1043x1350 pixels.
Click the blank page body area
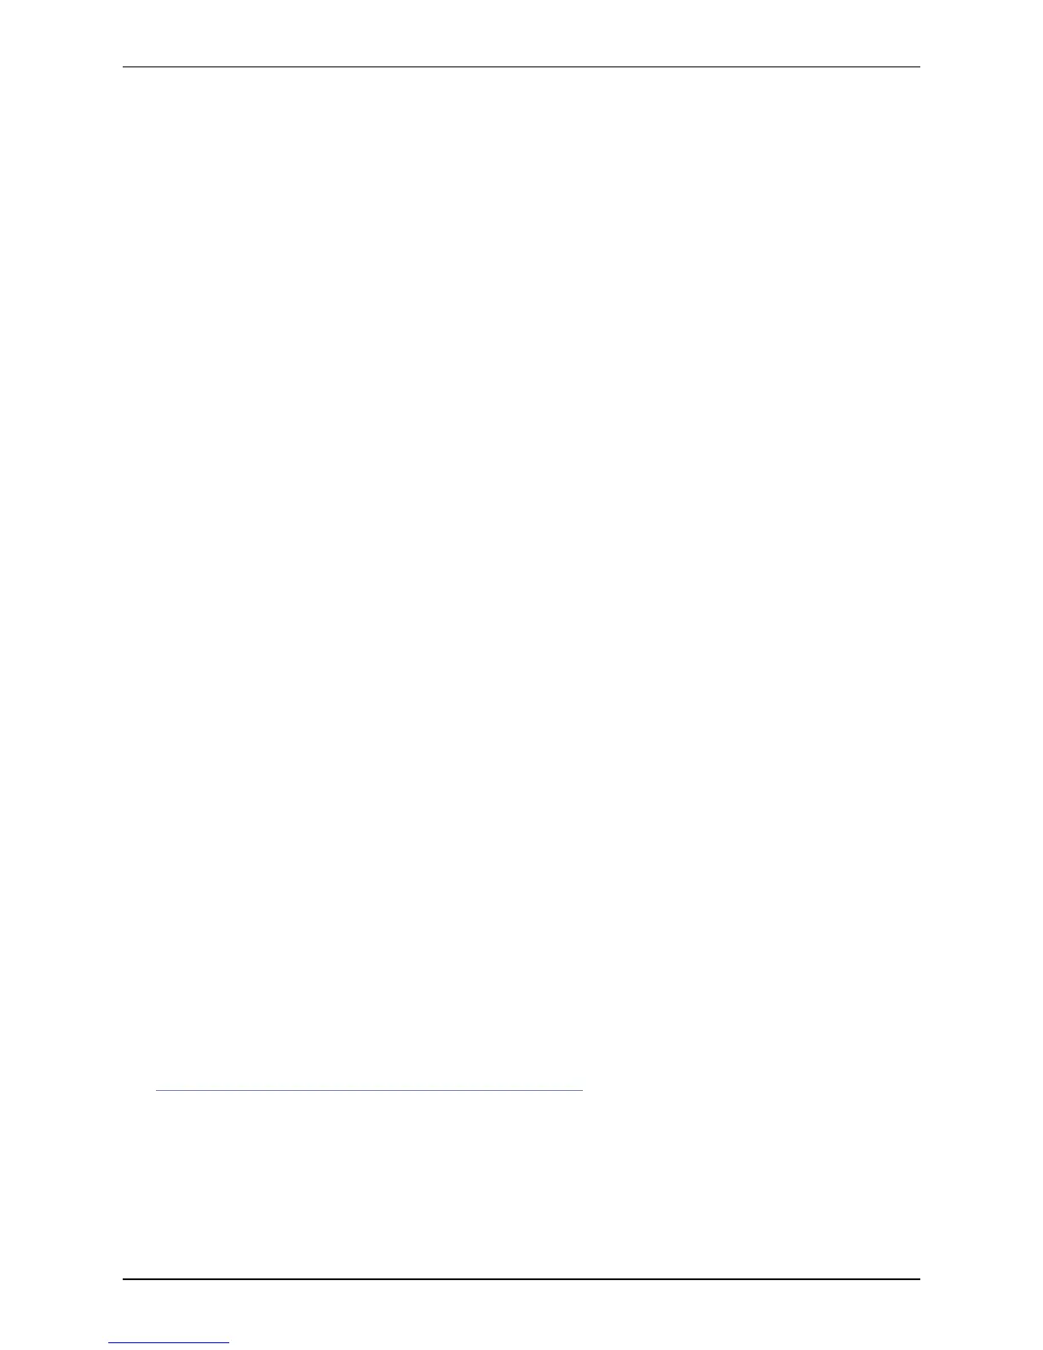point(521,580)
